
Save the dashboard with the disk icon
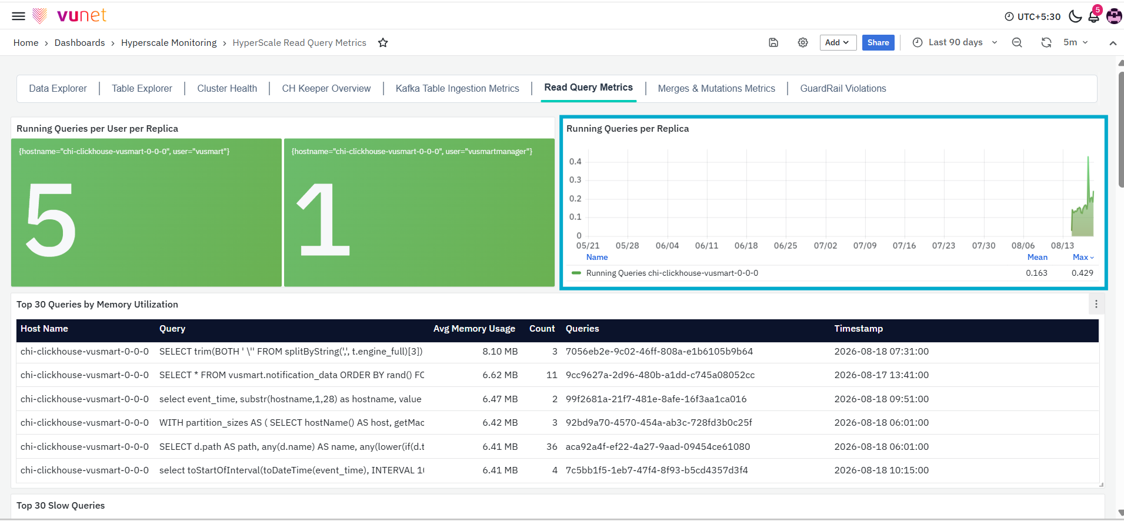(x=773, y=42)
